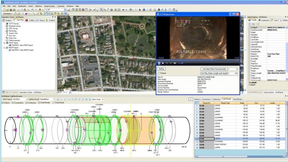Uncheck the Connections checkbox
This screenshot has height=162, width=288.
[x=13, y=103]
